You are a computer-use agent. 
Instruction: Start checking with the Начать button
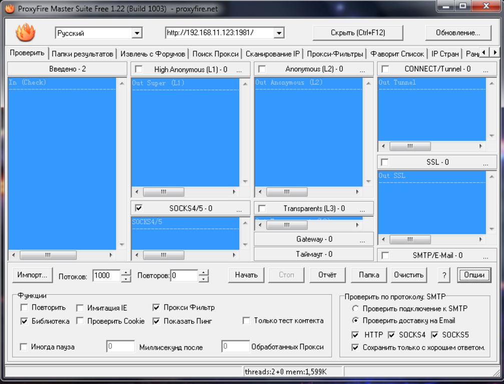coord(246,275)
